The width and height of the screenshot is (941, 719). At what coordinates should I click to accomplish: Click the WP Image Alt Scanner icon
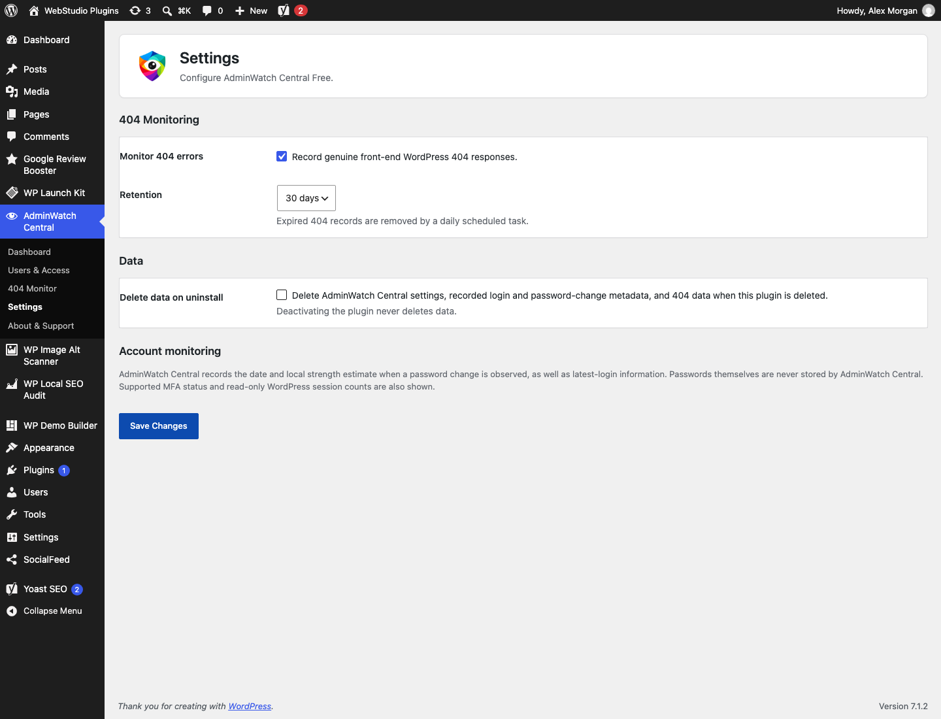click(12, 350)
